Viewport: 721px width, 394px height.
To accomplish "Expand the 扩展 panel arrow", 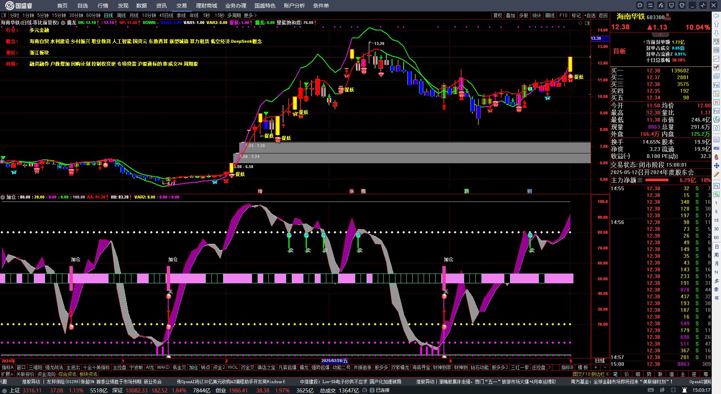I will coord(7,374).
